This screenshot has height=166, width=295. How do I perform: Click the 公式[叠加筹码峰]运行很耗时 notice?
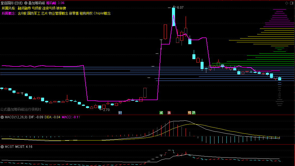(x=20, y=109)
